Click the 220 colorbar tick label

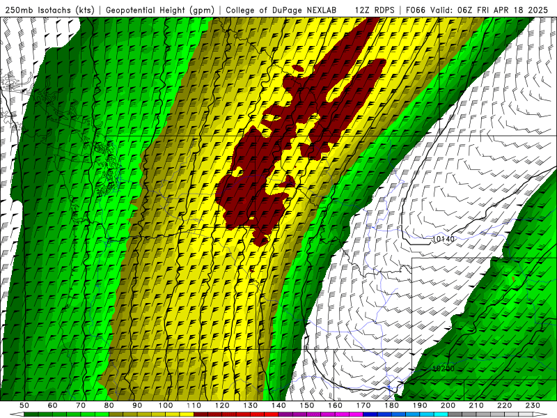[505, 405]
